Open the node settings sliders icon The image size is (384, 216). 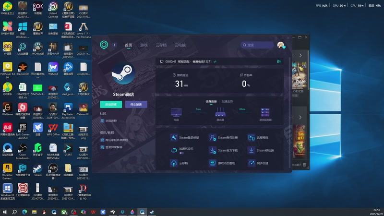point(279,61)
